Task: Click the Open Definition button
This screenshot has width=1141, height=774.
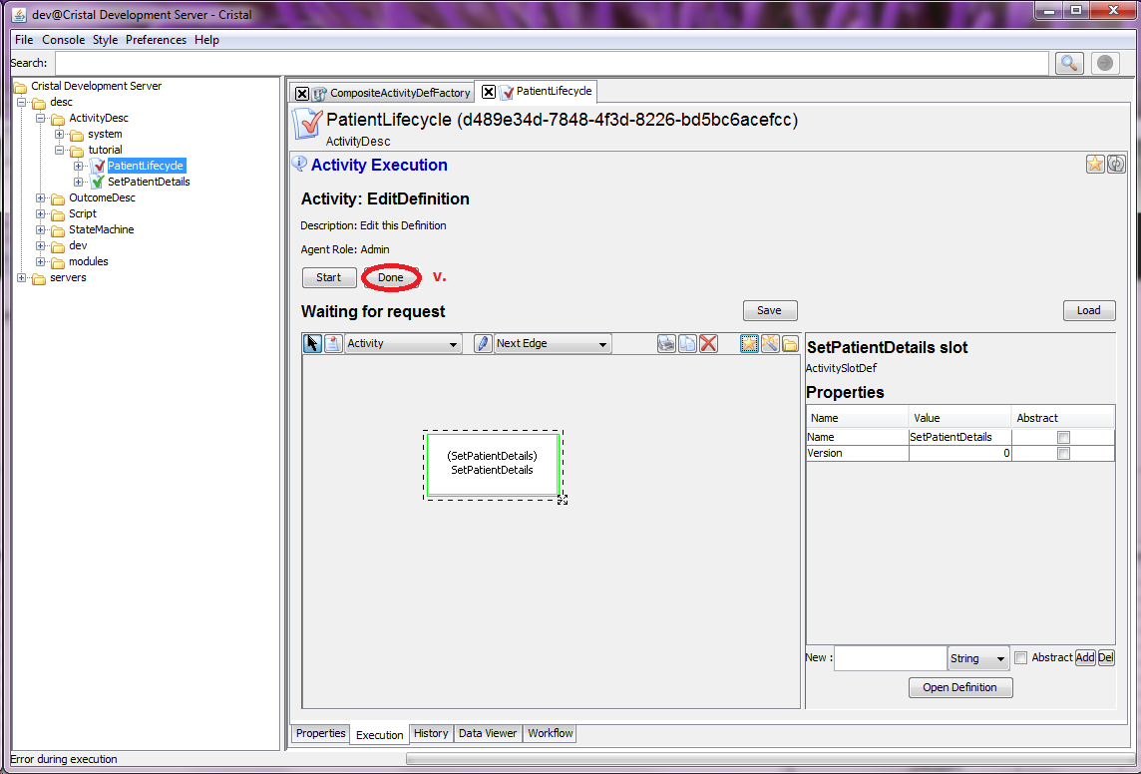Action: 959,687
